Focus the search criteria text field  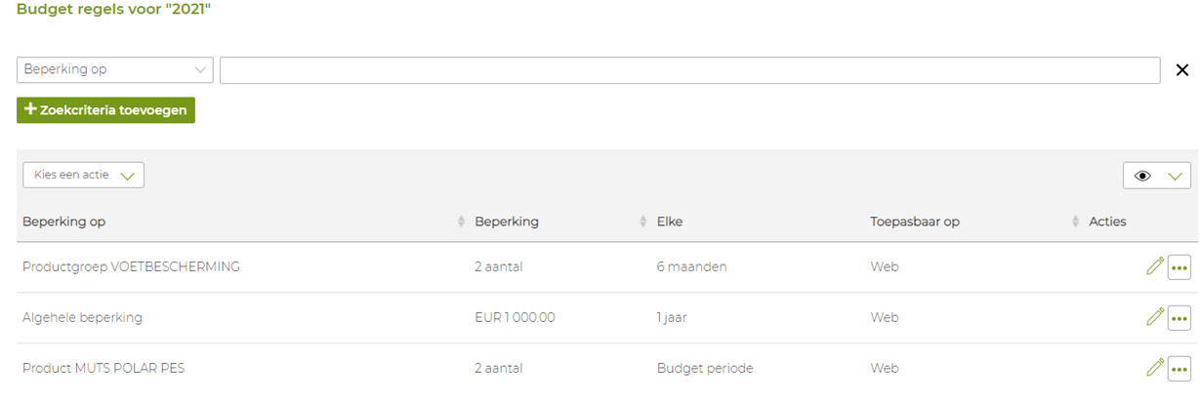[x=689, y=70]
